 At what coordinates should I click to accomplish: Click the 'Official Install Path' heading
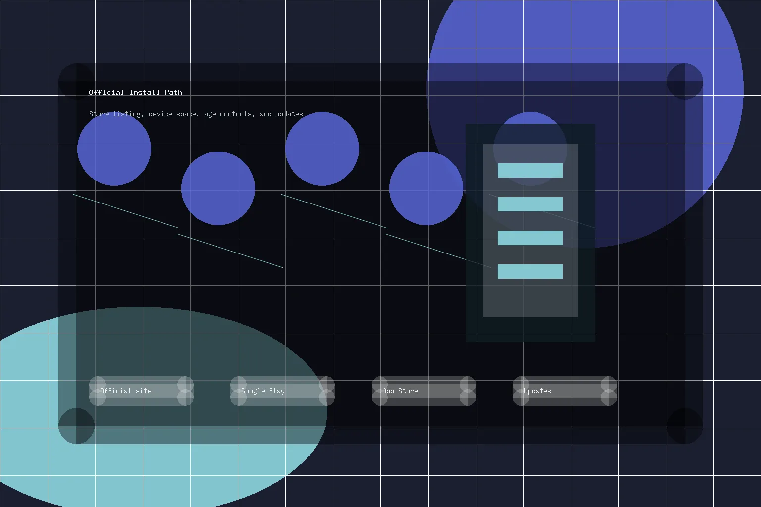coord(136,92)
